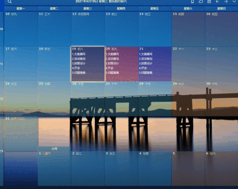238x189 pixels.
Task: Expand the top-right chevron menu
Action: click(234, 2)
